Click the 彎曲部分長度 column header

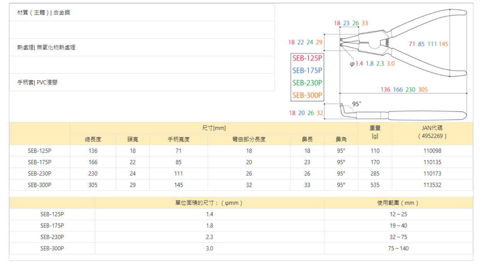point(249,140)
